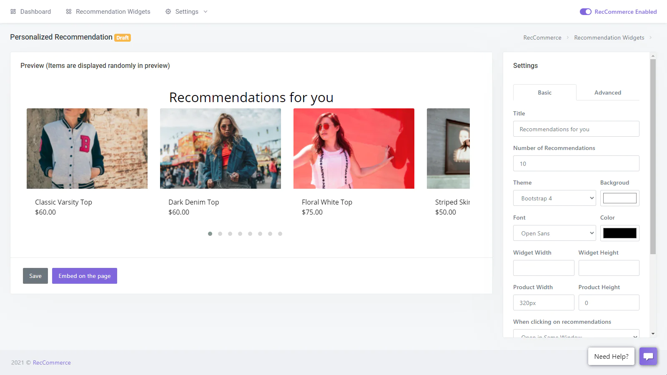Click the Embed on the page button
This screenshot has height=375, width=667.
(x=85, y=276)
